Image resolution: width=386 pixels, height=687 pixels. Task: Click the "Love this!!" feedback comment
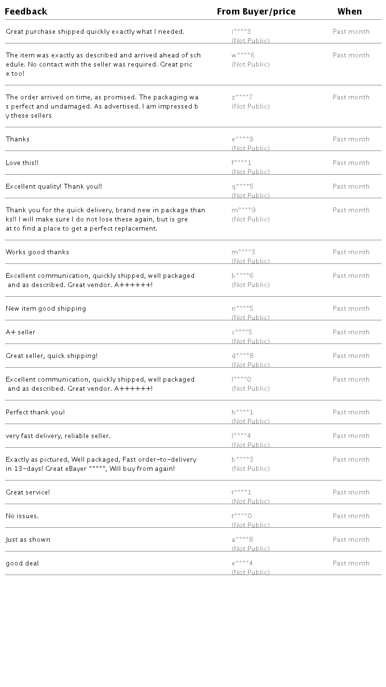click(x=22, y=163)
